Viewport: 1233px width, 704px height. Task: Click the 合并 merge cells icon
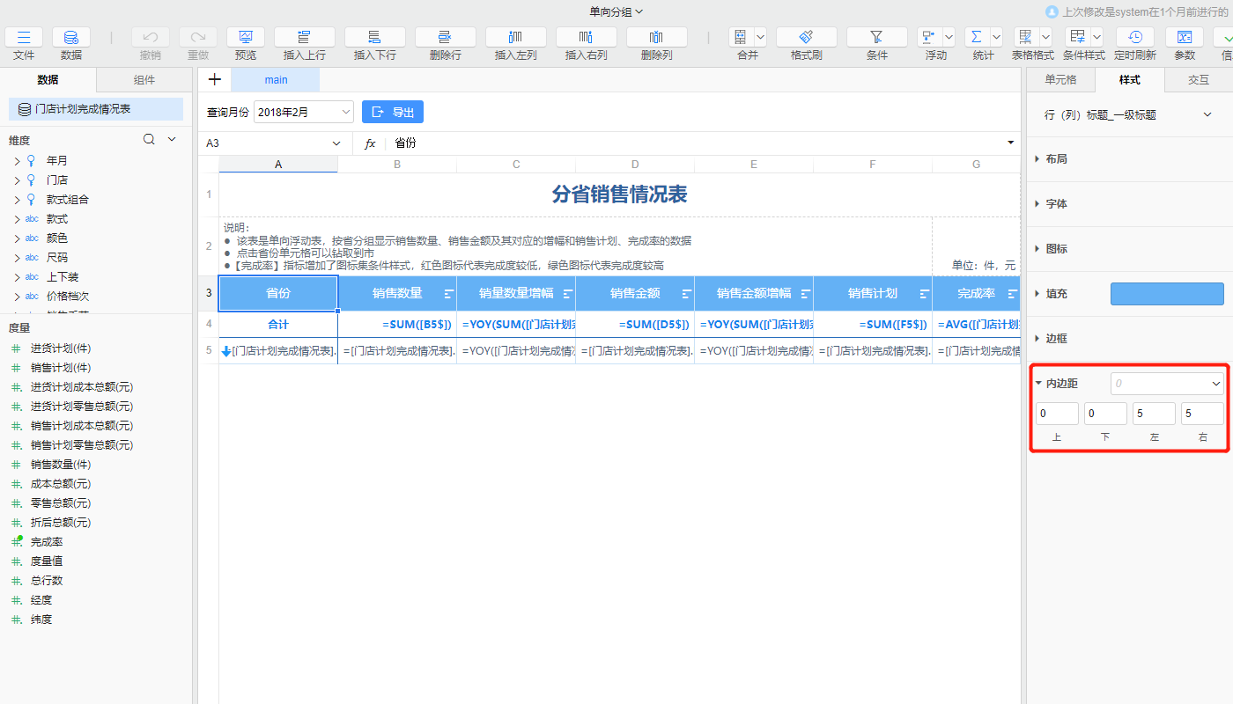click(x=742, y=38)
